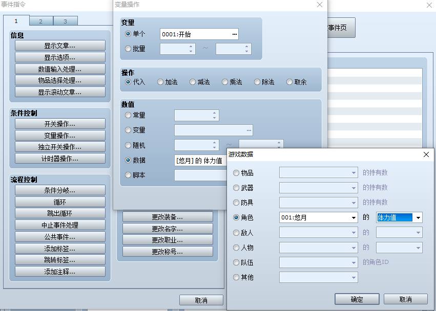Choose the 除法 operation

(257, 82)
